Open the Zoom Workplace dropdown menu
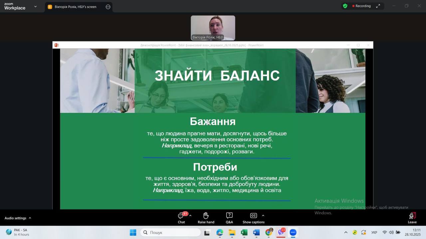The width and height of the screenshot is (426, 239). click(35, 6)
